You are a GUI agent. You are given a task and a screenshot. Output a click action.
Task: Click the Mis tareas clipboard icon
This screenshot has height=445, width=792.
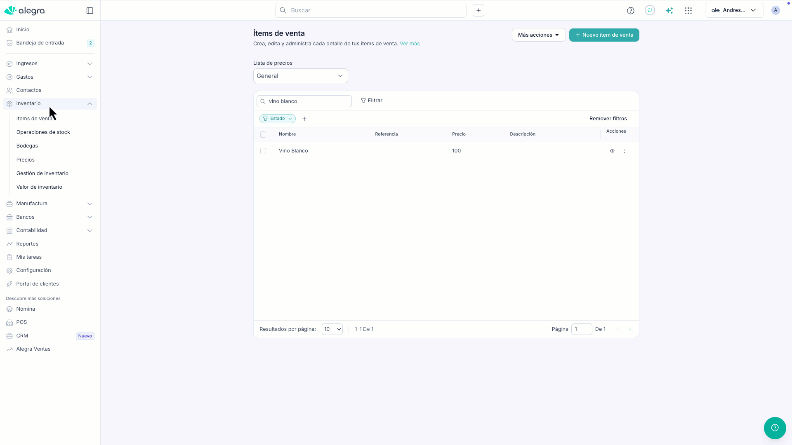click(x=9, y=257)
